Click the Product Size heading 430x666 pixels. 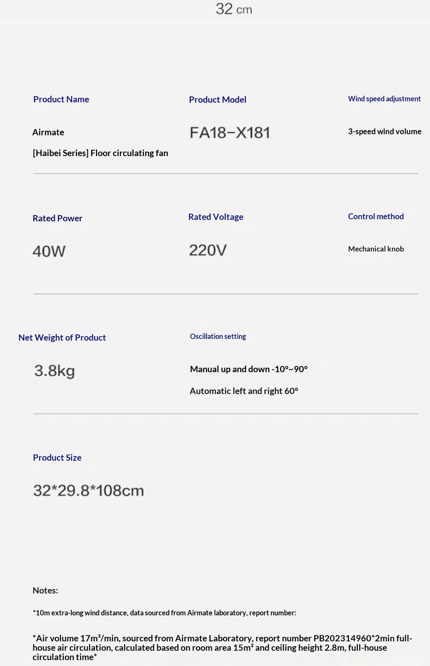[57, 458]
